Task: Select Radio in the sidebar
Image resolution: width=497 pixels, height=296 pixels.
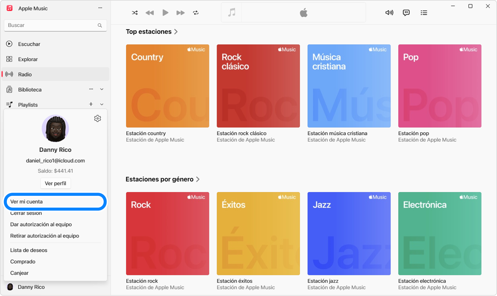Action: tap(55, 75)
